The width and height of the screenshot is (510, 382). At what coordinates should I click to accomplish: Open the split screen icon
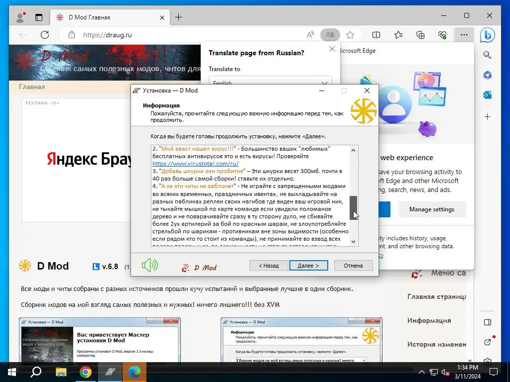[376, 35]
